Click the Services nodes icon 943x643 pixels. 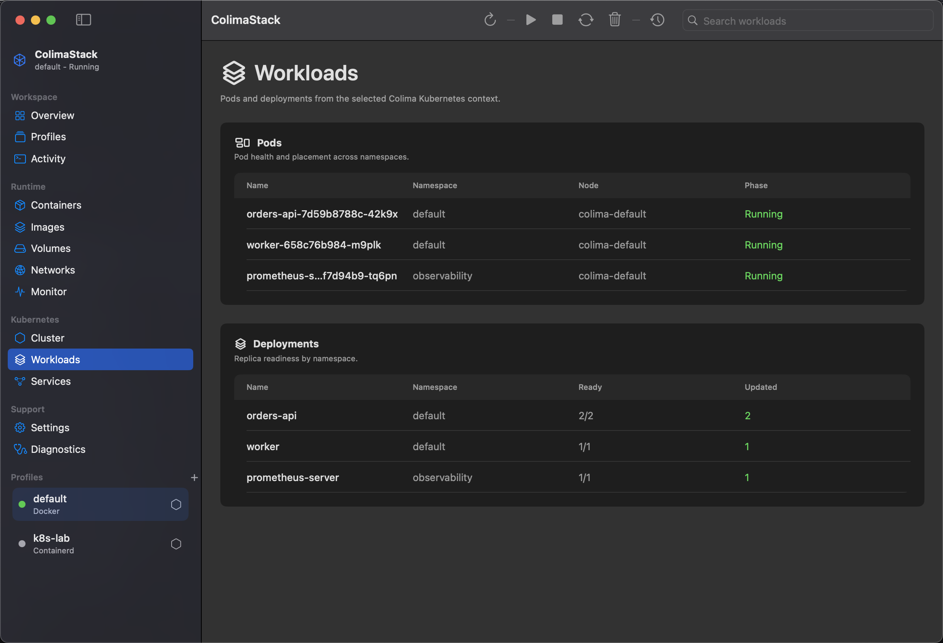coord(19,381)
